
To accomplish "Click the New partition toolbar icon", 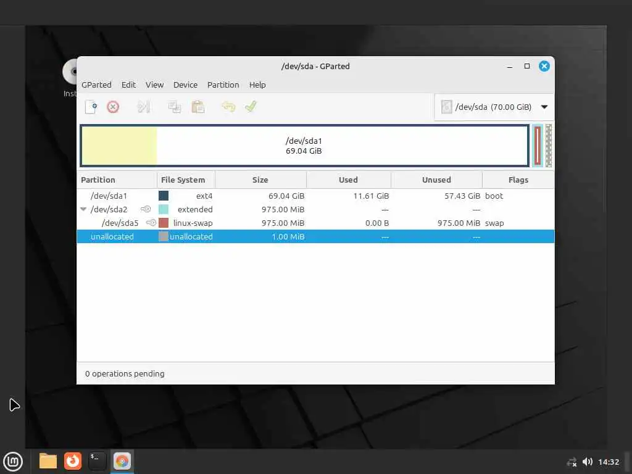I will point(91,107).
